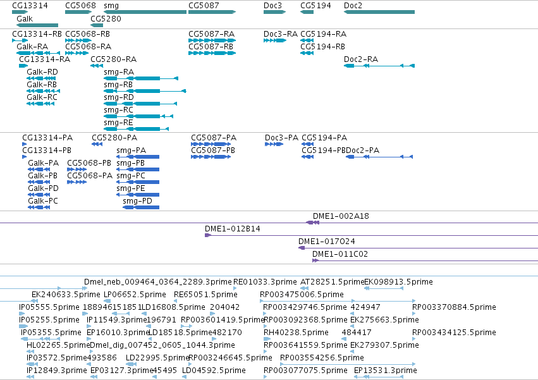Click the CG13314 gene label

[30, 6]
